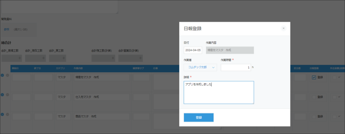
Task: Click the 仕様 text area in 仕入先マスタ row
Action: (x=166, y=102)
